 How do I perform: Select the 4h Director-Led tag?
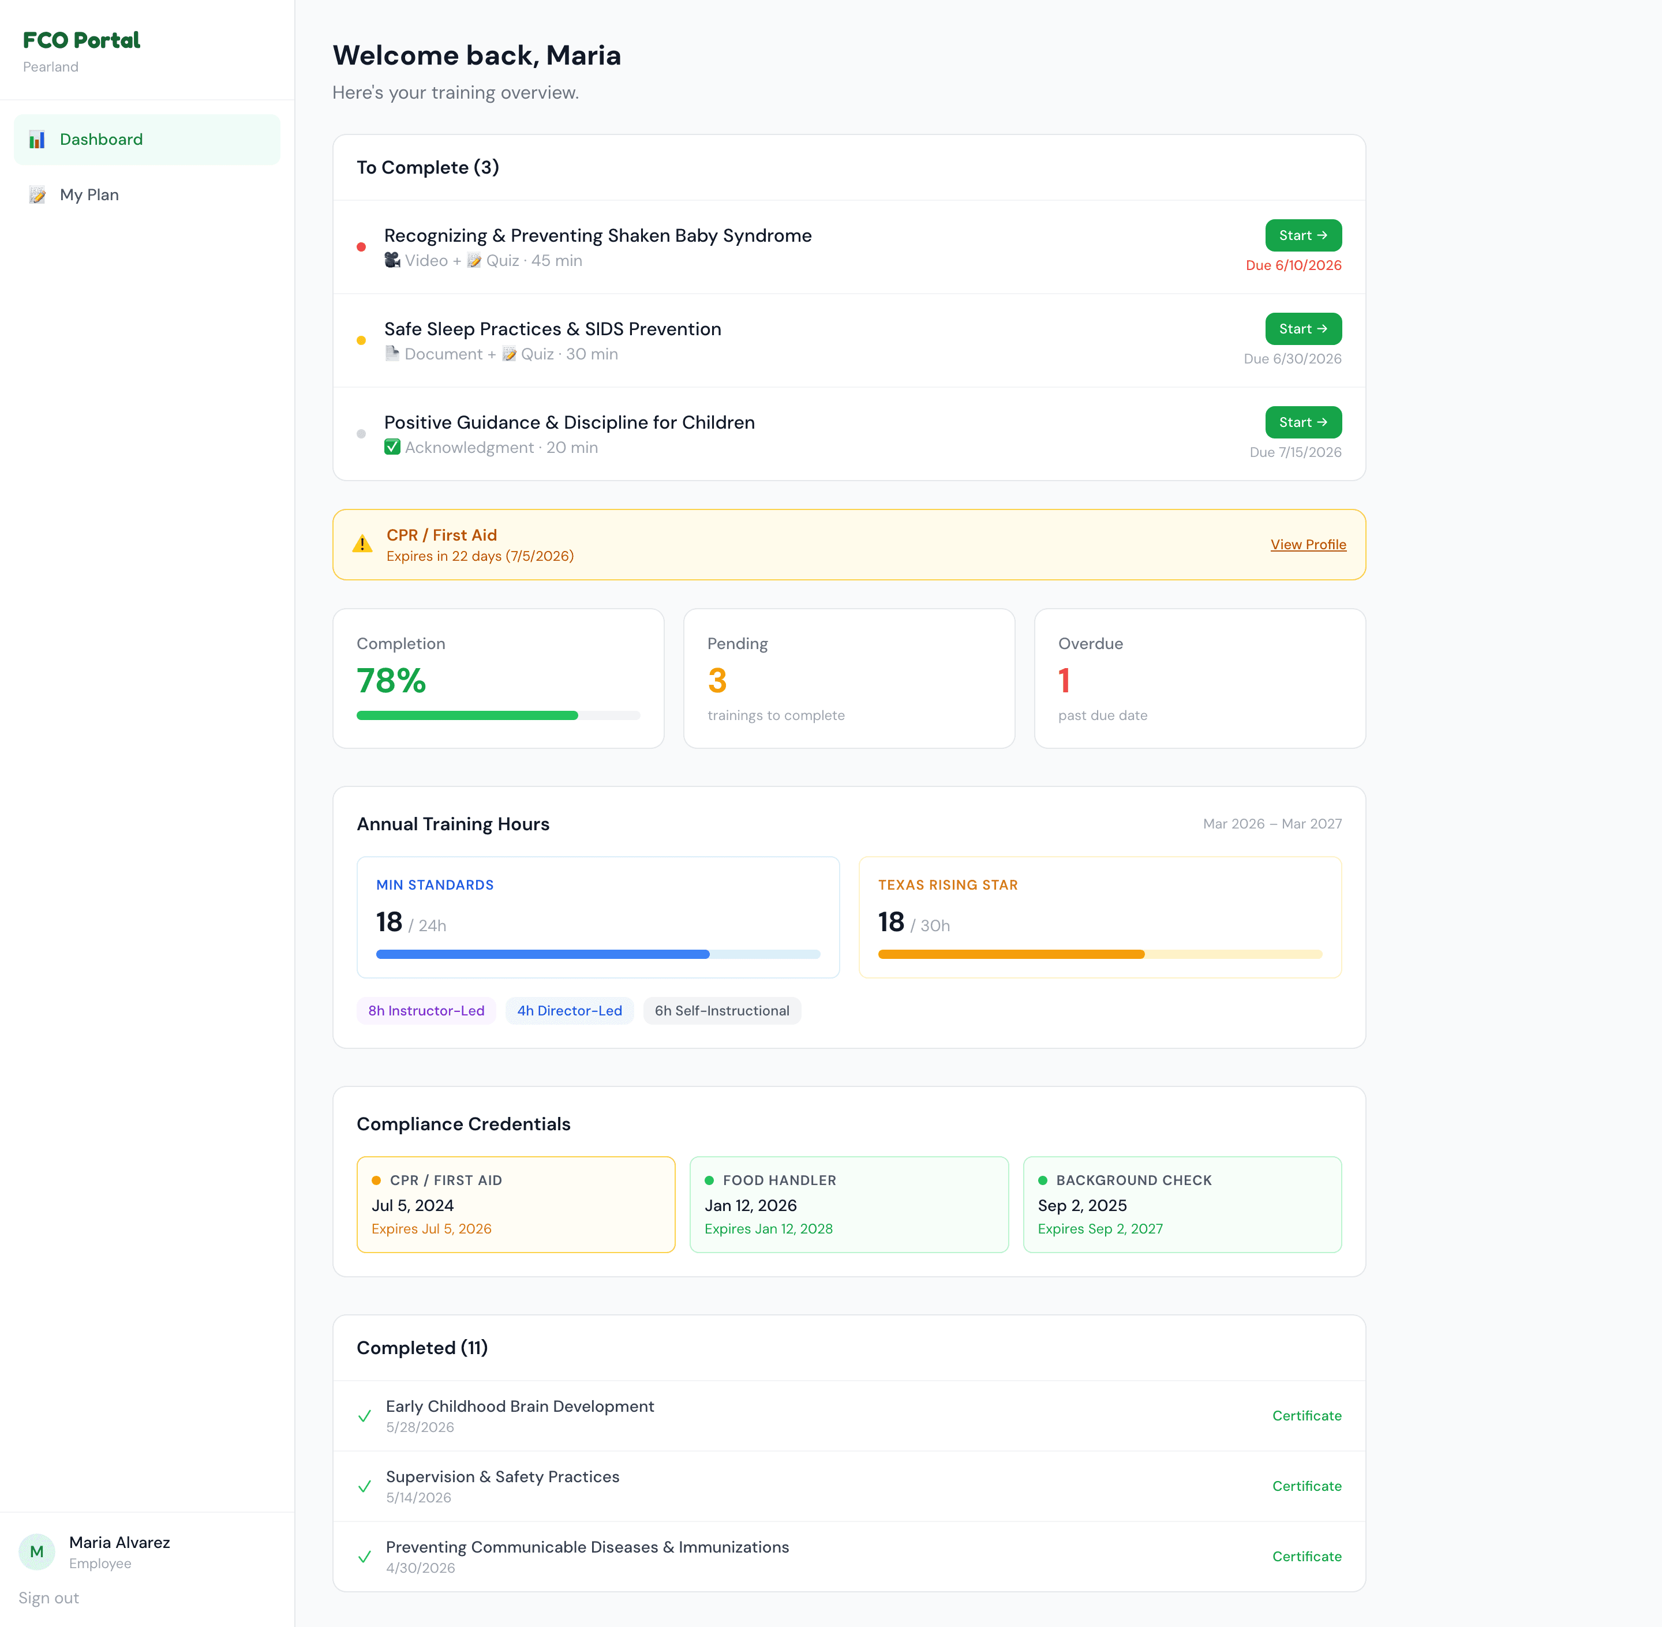pos(570,1011)
